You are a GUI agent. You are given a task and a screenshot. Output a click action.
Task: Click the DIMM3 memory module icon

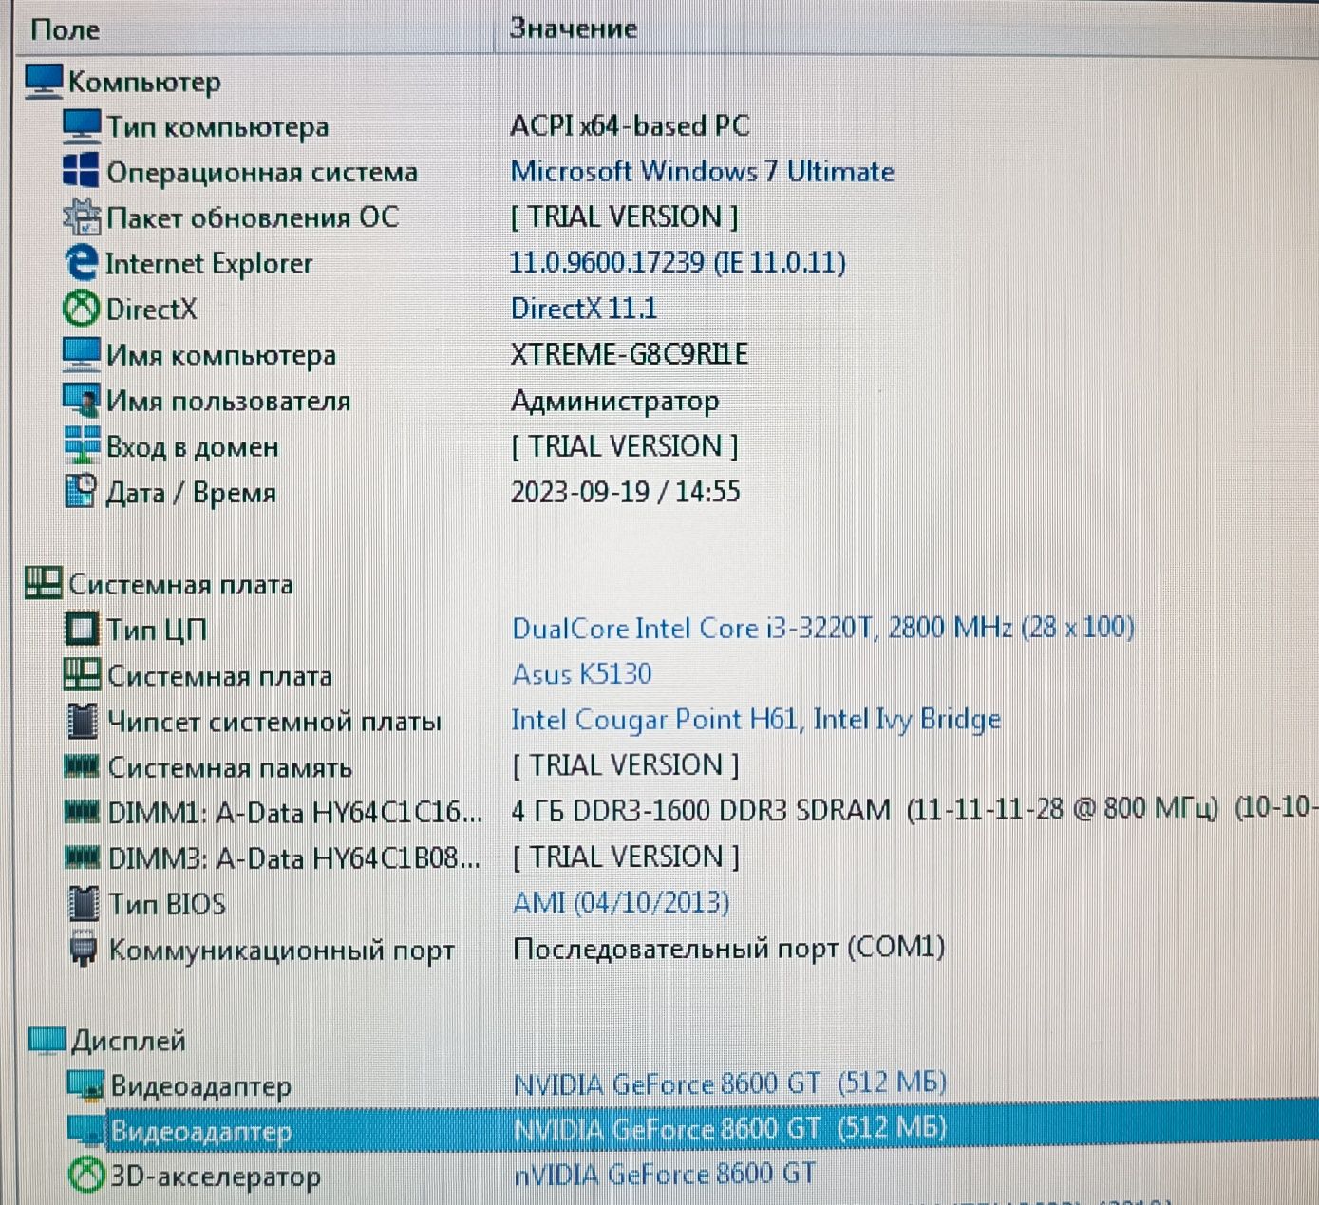(82, 857)
